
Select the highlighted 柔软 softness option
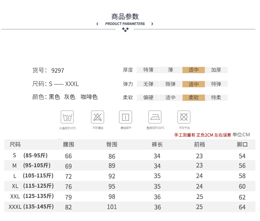[x=194, y=98]
